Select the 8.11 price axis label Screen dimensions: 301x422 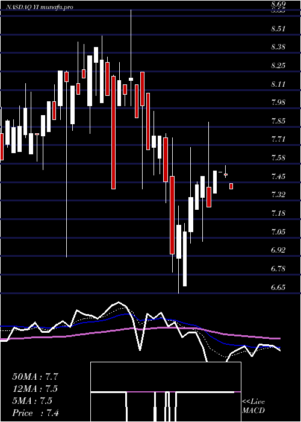pyautogui.click(x=278, y=84)
